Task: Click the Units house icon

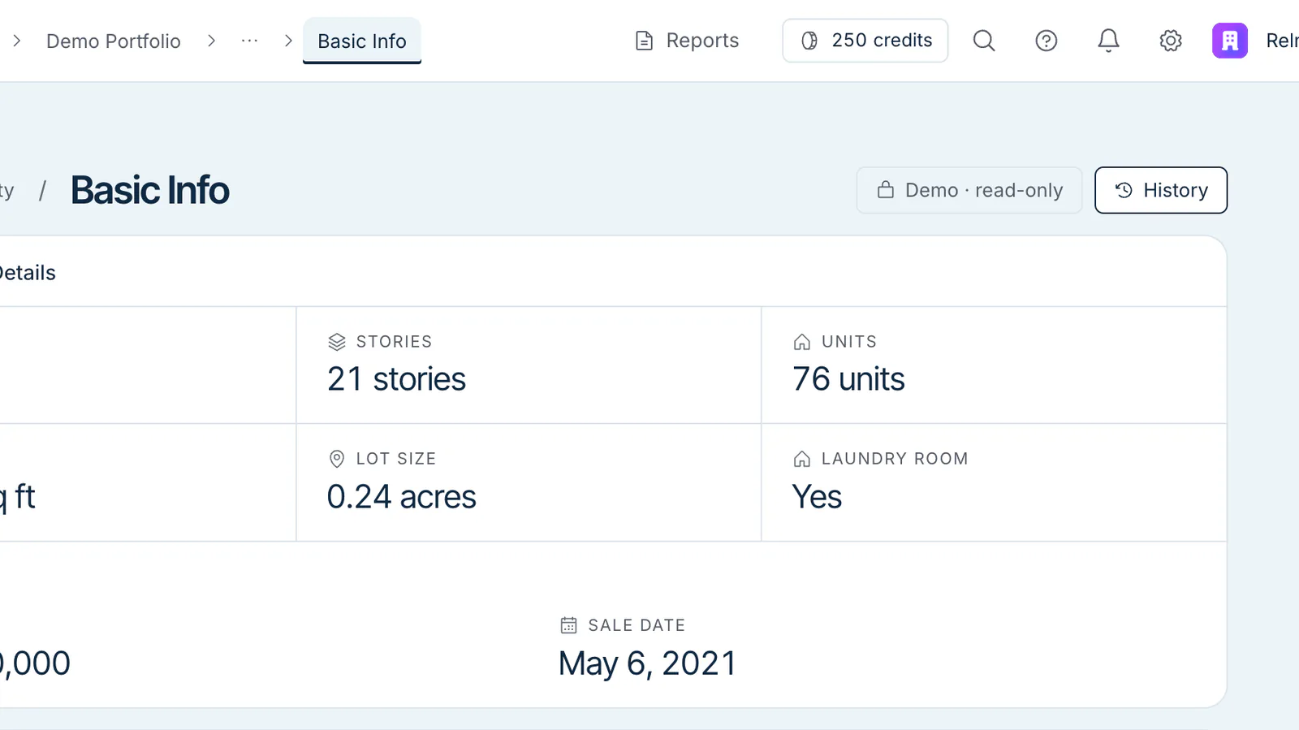Action: click(x=802, y=342)
